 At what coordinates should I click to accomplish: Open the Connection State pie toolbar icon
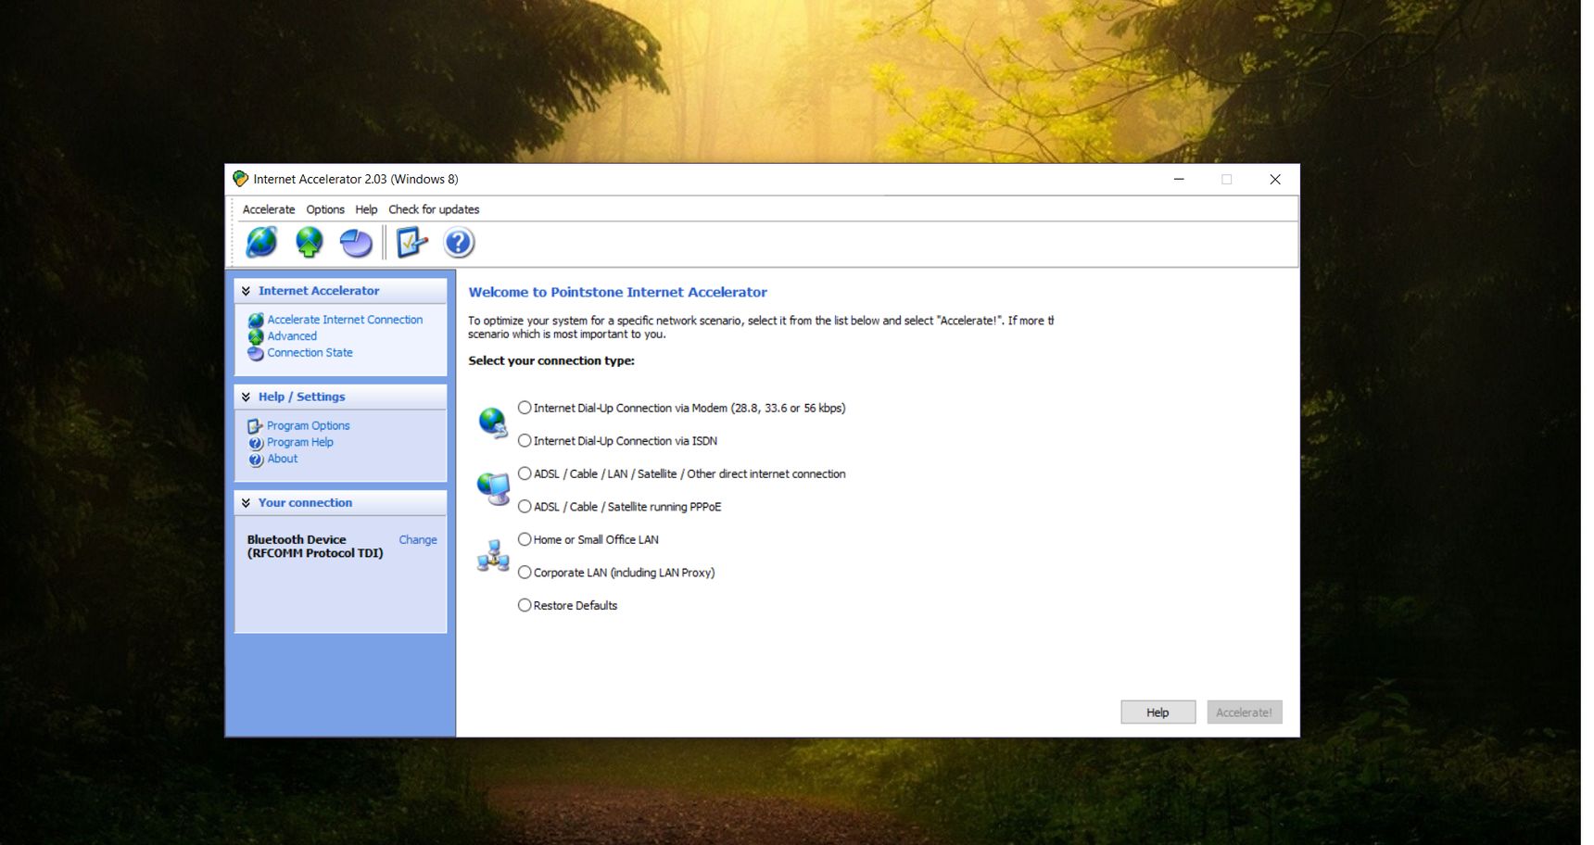[356, 243]
